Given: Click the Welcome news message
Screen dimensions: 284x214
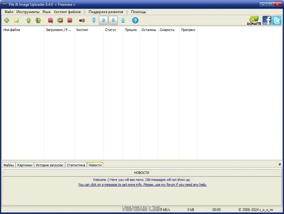Looking at the screenshot, I should [142, 180].
